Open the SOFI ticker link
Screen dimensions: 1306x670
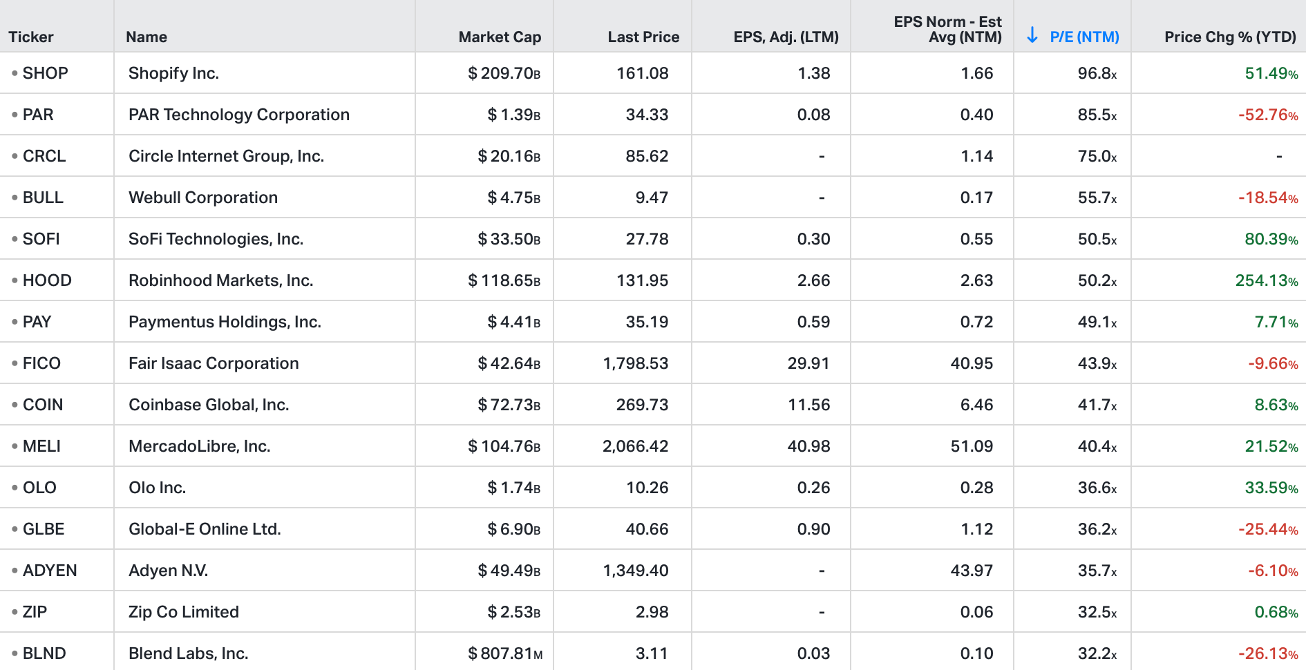[41, 239]
